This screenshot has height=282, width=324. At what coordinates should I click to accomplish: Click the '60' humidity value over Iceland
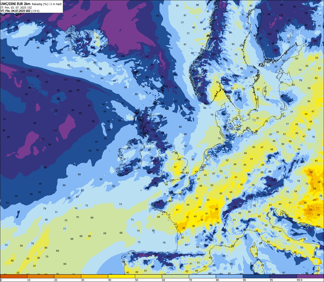coord(97,37)
